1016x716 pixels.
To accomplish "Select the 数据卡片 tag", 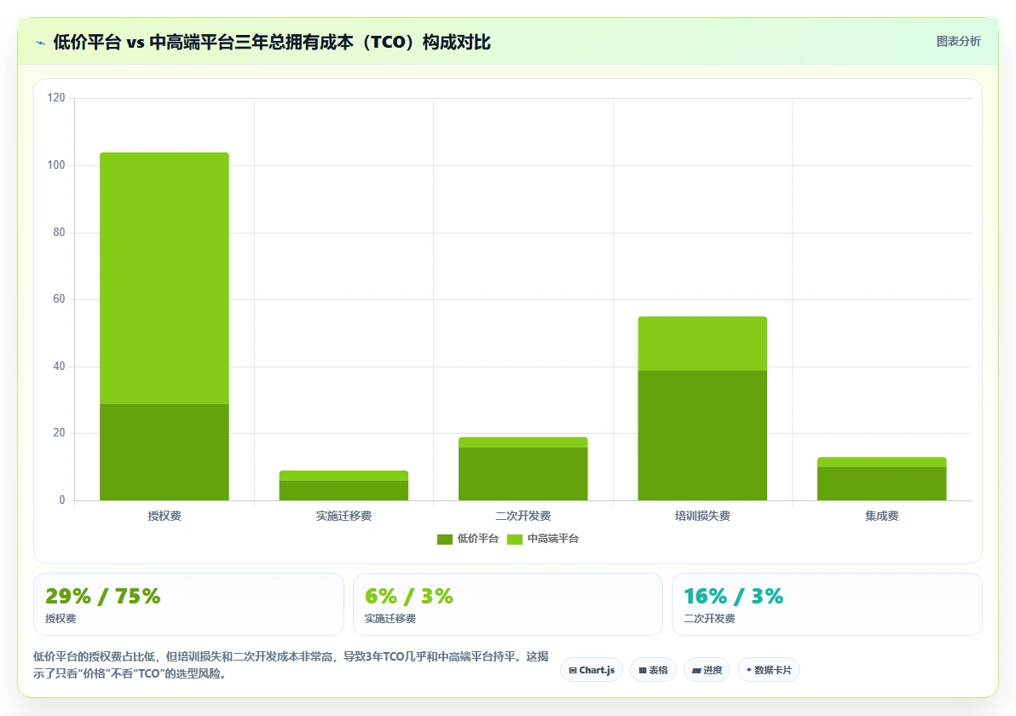I will point(769,670).
